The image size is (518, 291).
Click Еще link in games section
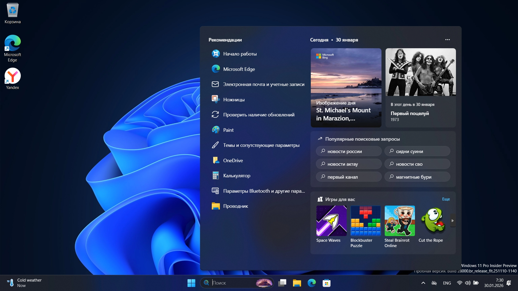(446, 199)
